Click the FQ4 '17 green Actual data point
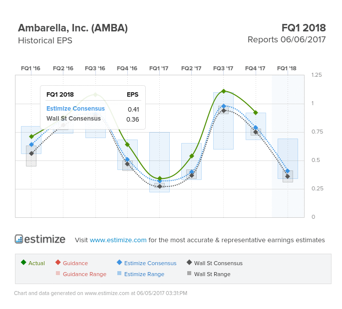This screenshot has height=309, width=342. click(256, 113)
